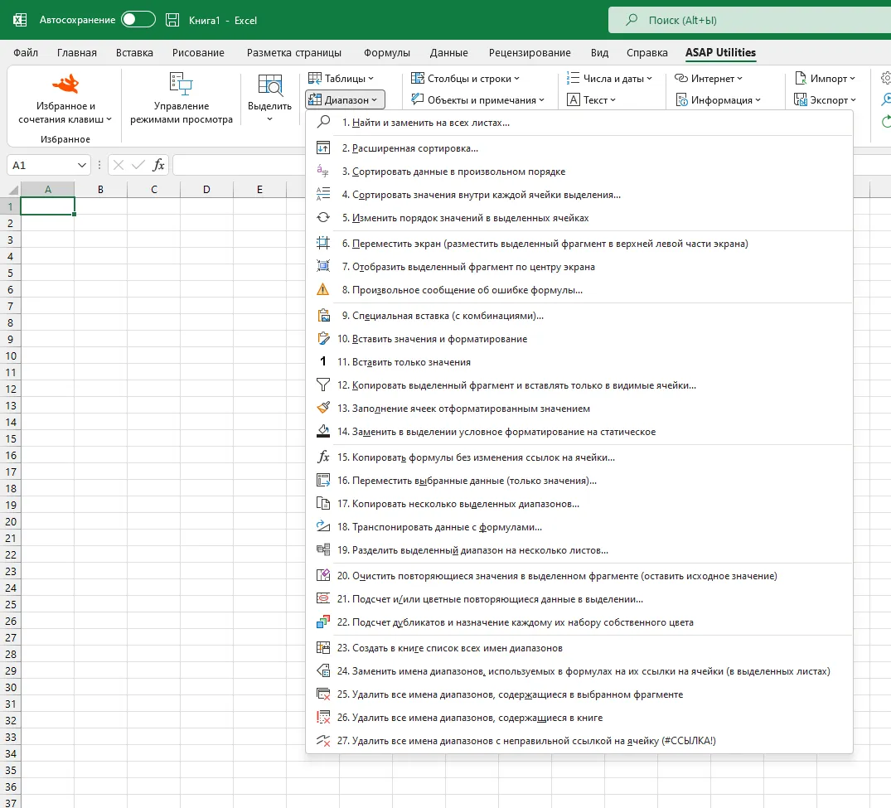The height and width of the screenshot is (808, 891).
Task: Click the Select (Выделить) magnifier icon
Action: [270, 85]
